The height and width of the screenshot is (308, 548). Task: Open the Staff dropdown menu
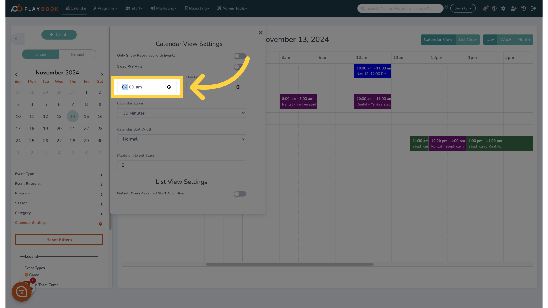[134, 8]
